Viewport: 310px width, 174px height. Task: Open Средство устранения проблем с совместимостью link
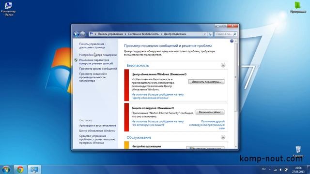click(x=97, y=139)
